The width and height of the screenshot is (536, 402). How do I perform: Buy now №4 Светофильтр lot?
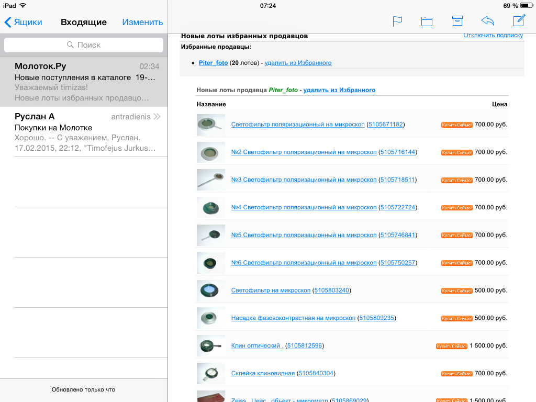click(456, 208)
